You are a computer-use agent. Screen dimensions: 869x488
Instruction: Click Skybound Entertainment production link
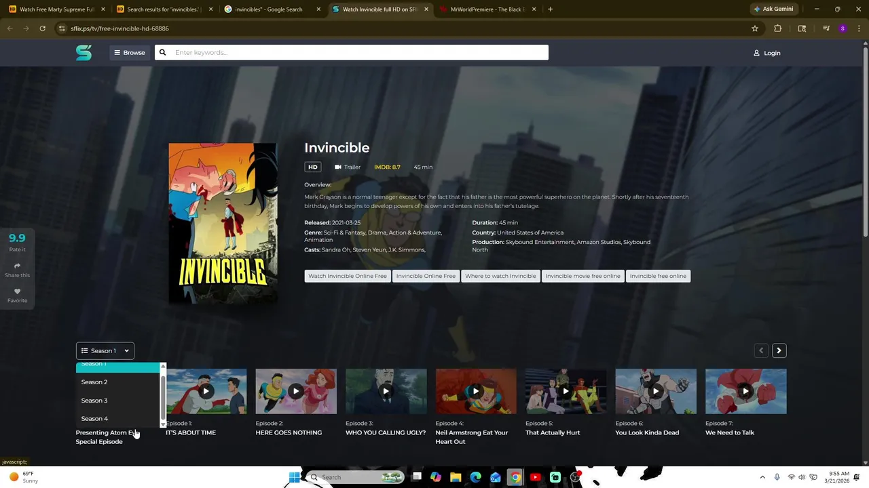click(x=540, y=242)
